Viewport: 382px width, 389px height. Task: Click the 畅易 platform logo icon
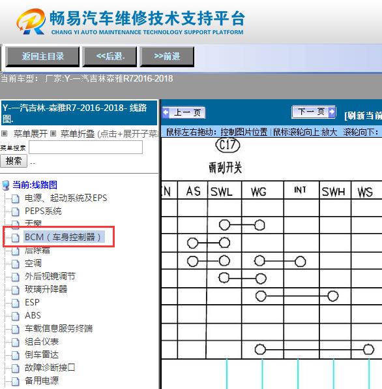coord(31,22)
